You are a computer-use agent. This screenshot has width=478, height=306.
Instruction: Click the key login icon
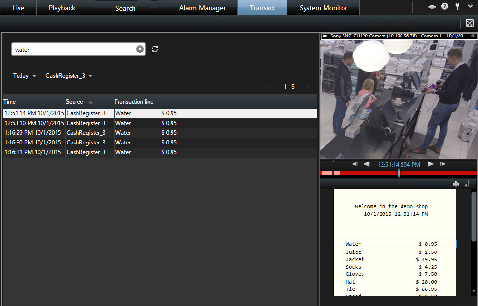pos(457,7)
